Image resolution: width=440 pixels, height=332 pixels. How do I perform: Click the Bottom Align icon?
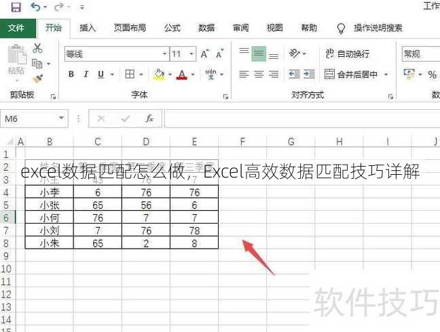click(274, 56)
